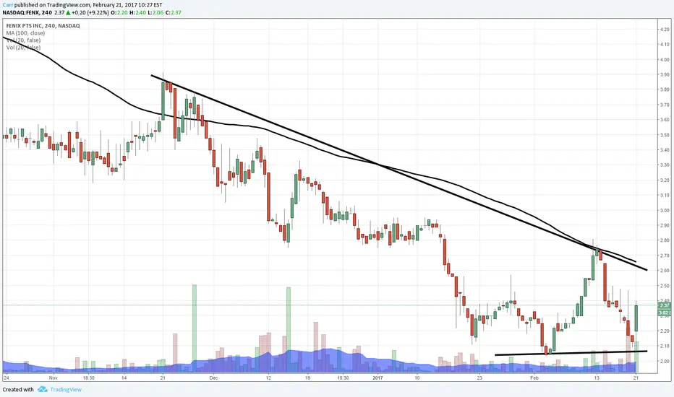Click the 3.70 price axis label

coord(664,105)
